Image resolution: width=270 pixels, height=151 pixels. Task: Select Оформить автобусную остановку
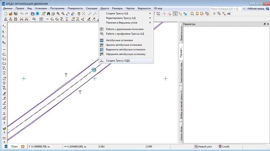point(127,54)
